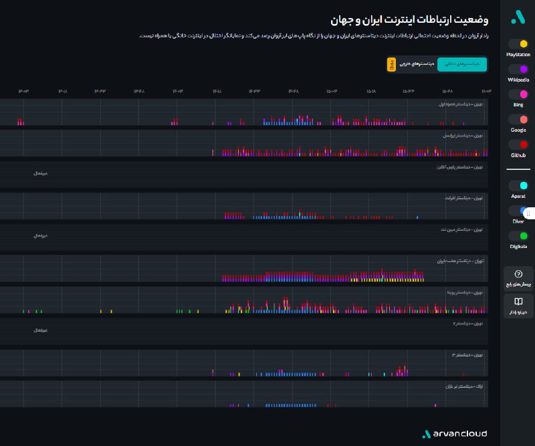Click the sidebar drag handle grip
The image size is (535, 446).
pos(528,213)
